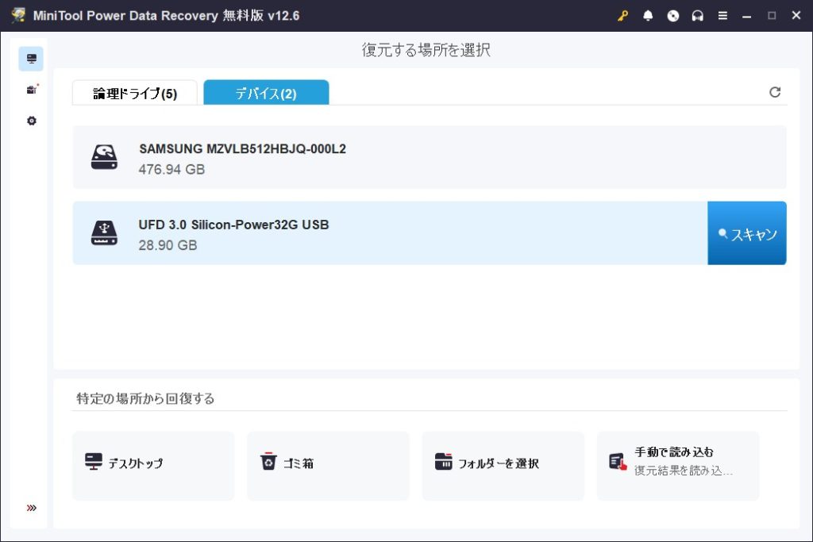Click the USB drive icon
This screenshot has width=813, height=542.
click(x=104, y=233)
